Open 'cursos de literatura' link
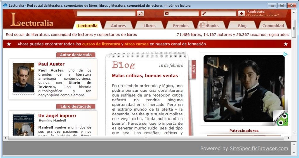Image resolution: width=299 pixels, height=158 pixels. pos(101,44)
